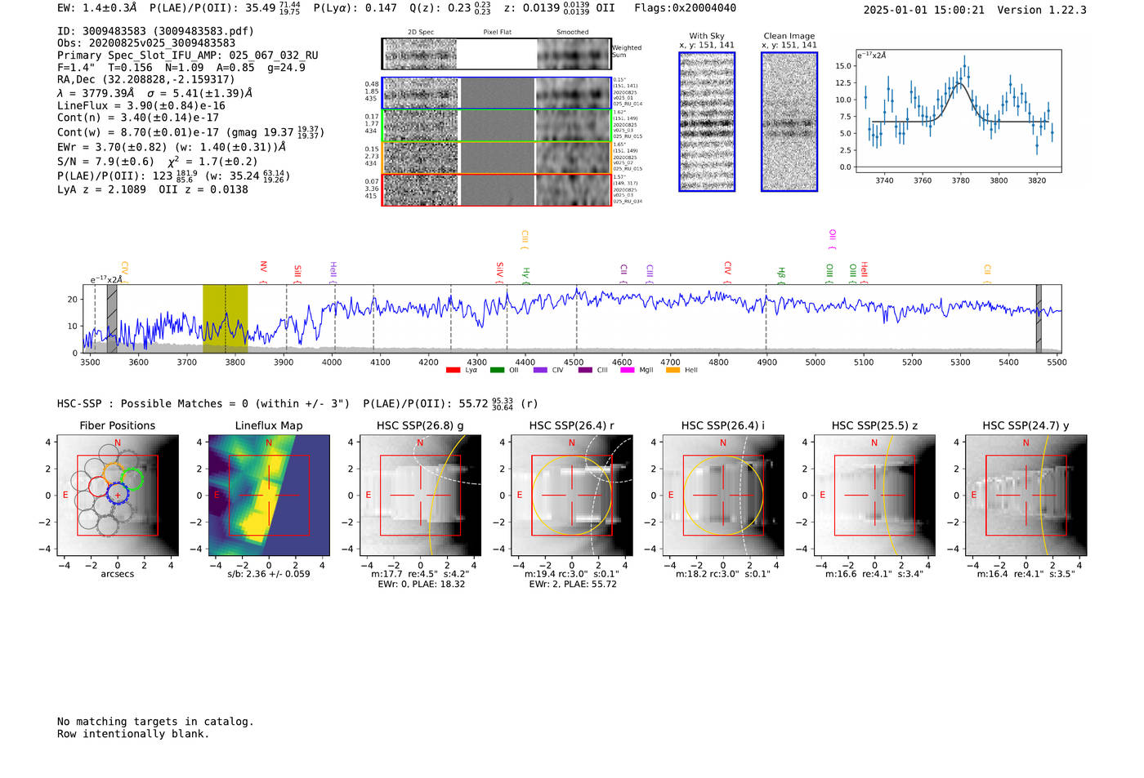Click the EW: 1.4±0.3Å header value
This screenshot has width=1144, height=778.
pos(97,8)
